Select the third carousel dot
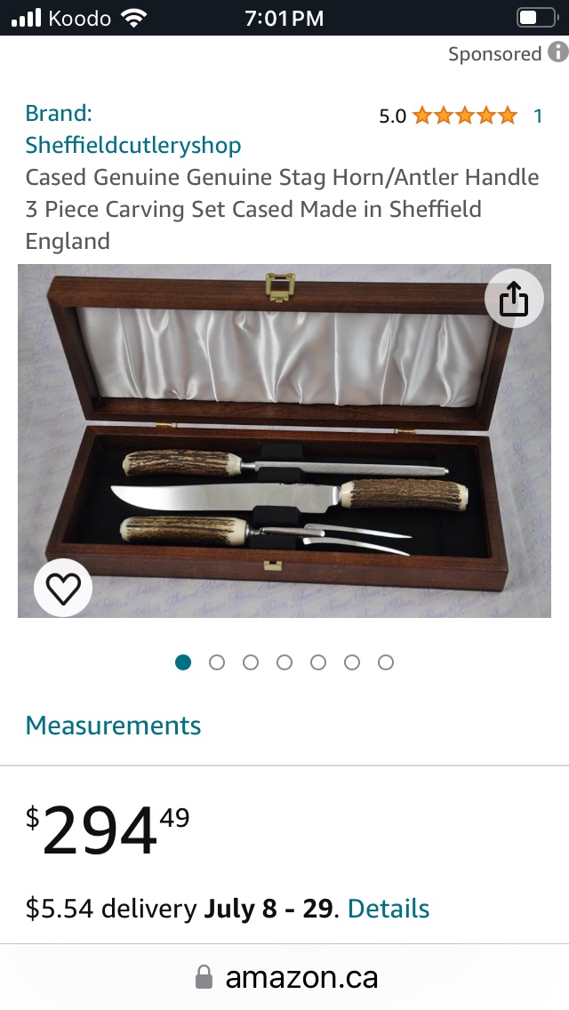The width and height of the screenshot is (569, 1010). click(250, 661)
